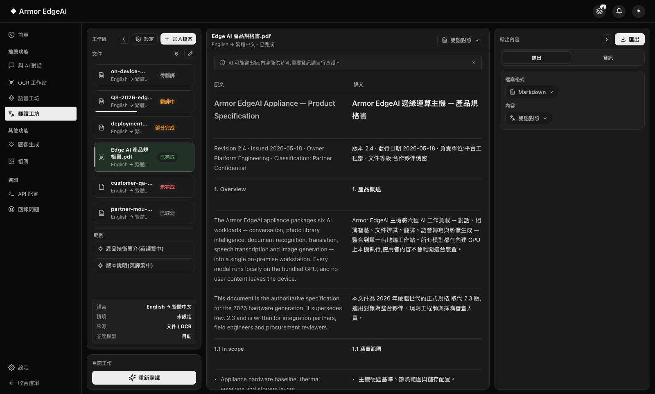655x394 pixels.
Task: Click the 1. Overview source heading
Action: [x=230, y=189]
